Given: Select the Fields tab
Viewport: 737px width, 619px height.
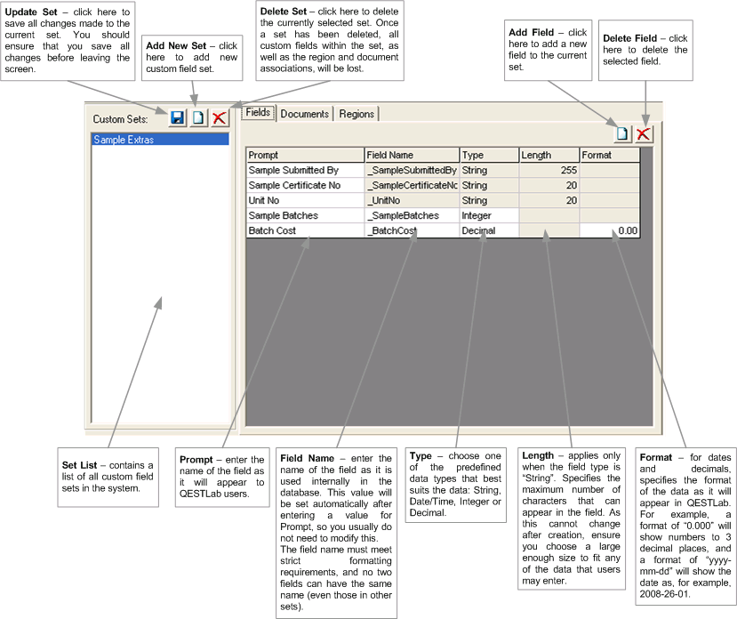Looking at the screenshot, I should click(x=258, y=113).
